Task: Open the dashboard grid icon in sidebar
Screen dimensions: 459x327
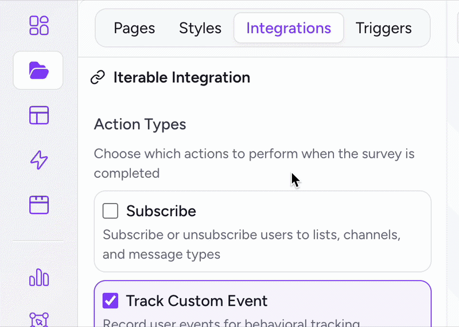Action: (39, 25)
